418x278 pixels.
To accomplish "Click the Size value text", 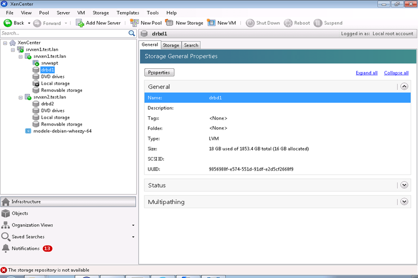I will 259,149.
